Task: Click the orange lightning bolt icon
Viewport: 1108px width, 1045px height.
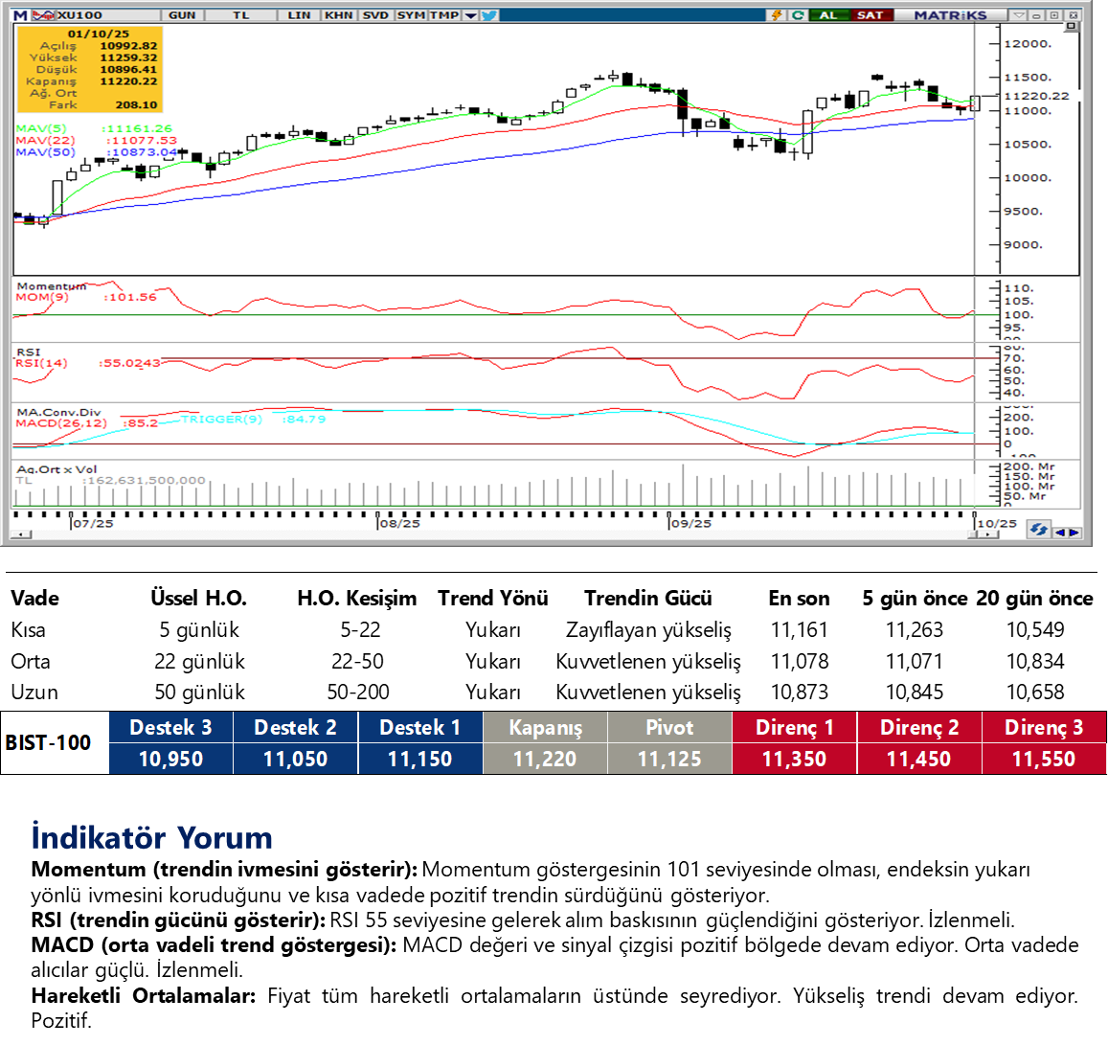Action: click(x=777, y=15)
